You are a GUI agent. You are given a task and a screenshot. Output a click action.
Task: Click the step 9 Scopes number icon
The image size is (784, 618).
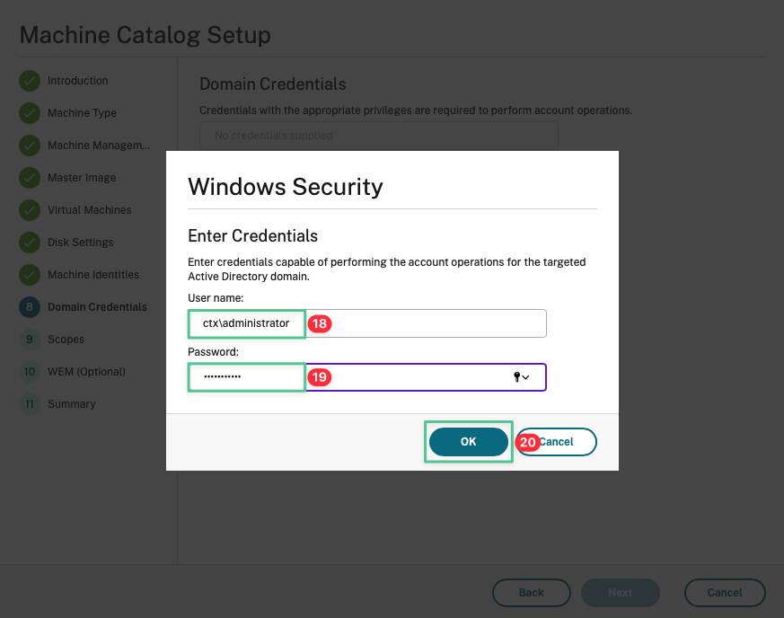tap(30, 340)
